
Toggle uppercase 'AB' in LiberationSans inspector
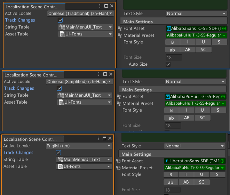pos(186,182)
